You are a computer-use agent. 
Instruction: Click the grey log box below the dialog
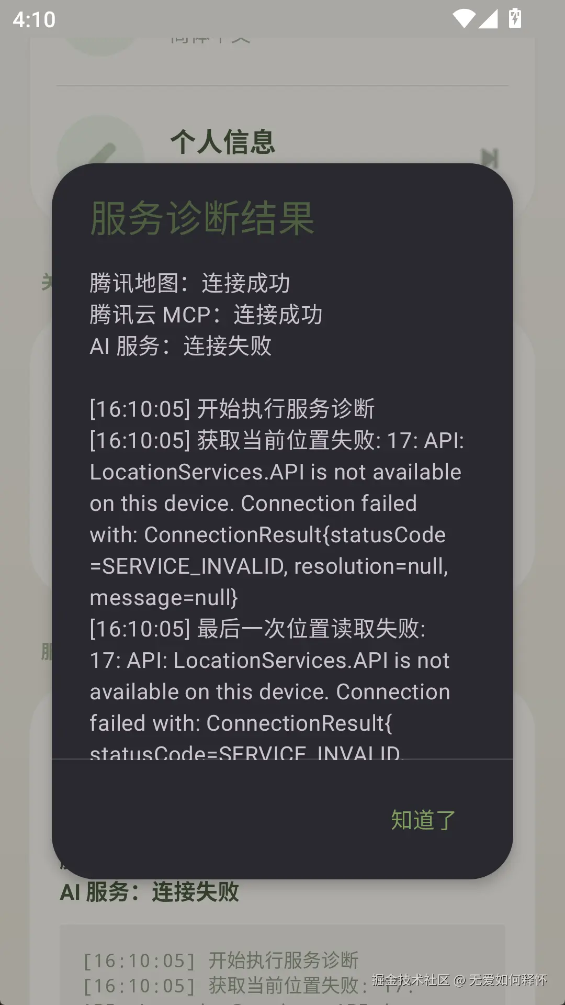[282, 965]
